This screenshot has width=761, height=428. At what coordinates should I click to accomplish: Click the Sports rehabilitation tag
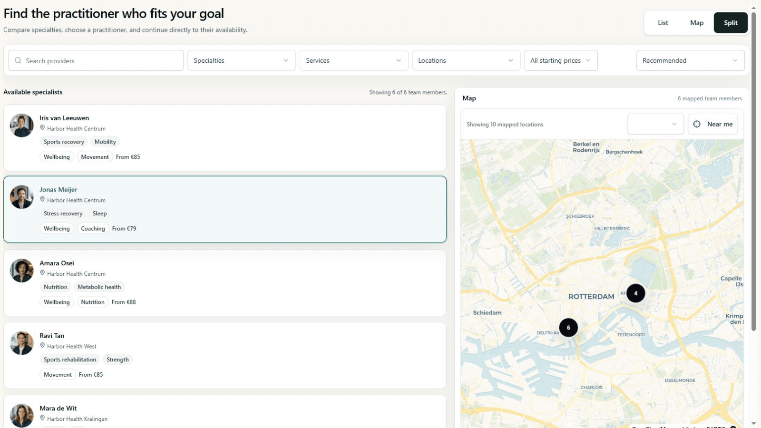70,360
